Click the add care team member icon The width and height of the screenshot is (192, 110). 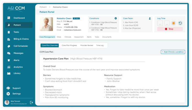[x=150, y=19]
